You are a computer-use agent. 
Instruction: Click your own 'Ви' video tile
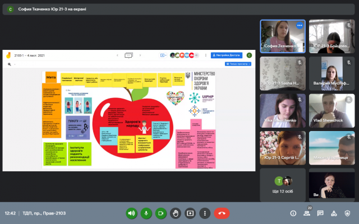pos(332,185)
